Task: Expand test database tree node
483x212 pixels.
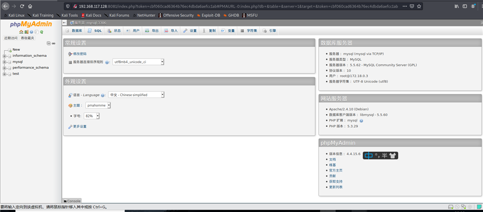Action: [x=4, y=74]
